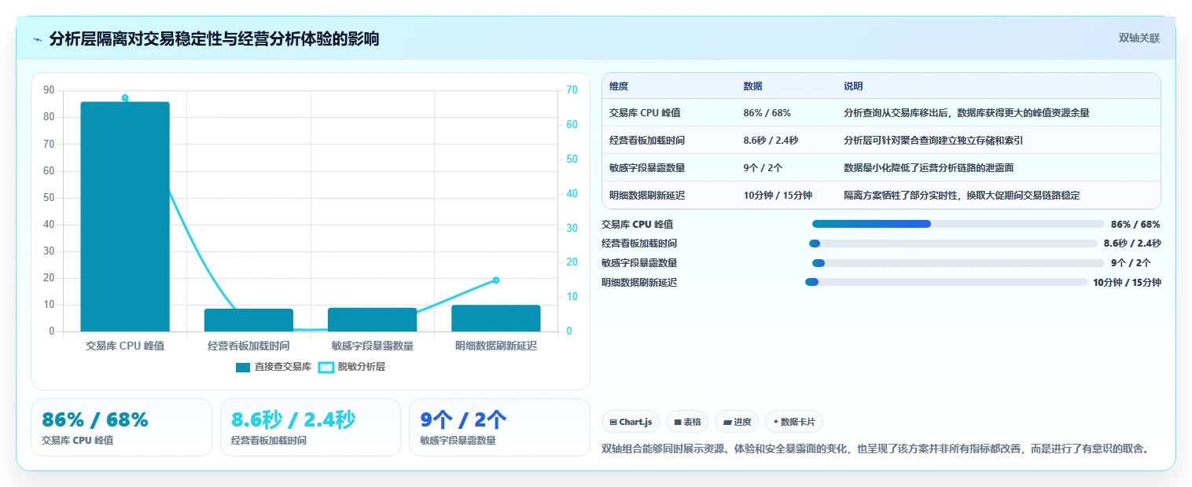Viewport: 1192px width, 487px height.
Task: Click the 敏感字段暴露数量 progress bar
Action: pos(958,263)
